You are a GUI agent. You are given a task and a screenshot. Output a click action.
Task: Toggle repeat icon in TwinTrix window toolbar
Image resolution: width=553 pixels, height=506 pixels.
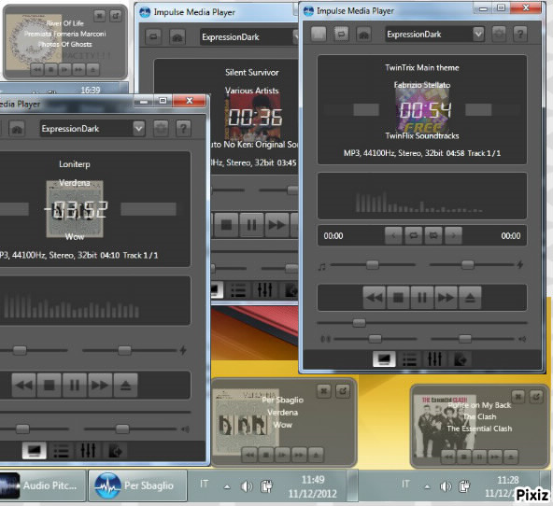click(341, 35)
